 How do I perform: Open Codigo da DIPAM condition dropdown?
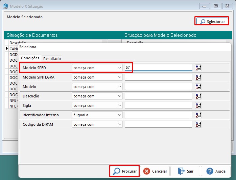click(97, 124)
